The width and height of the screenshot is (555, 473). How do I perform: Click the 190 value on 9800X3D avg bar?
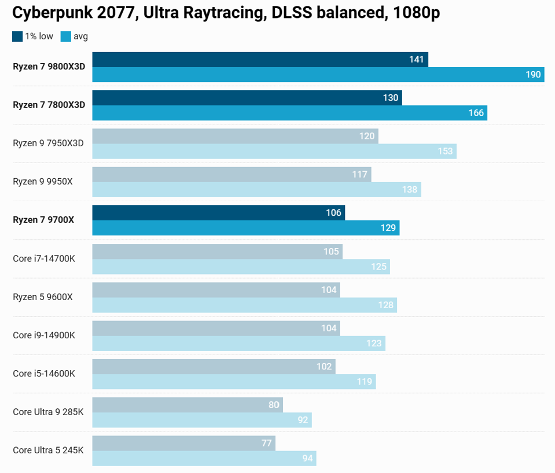[x=533, y=75]
